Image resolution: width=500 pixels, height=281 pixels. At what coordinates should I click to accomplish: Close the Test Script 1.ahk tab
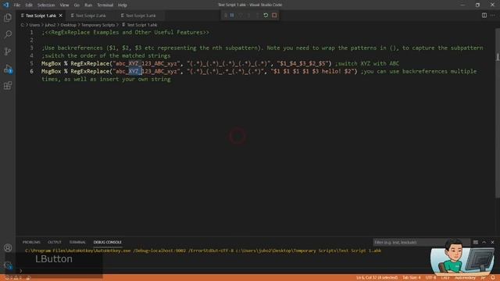pos(61,16)
